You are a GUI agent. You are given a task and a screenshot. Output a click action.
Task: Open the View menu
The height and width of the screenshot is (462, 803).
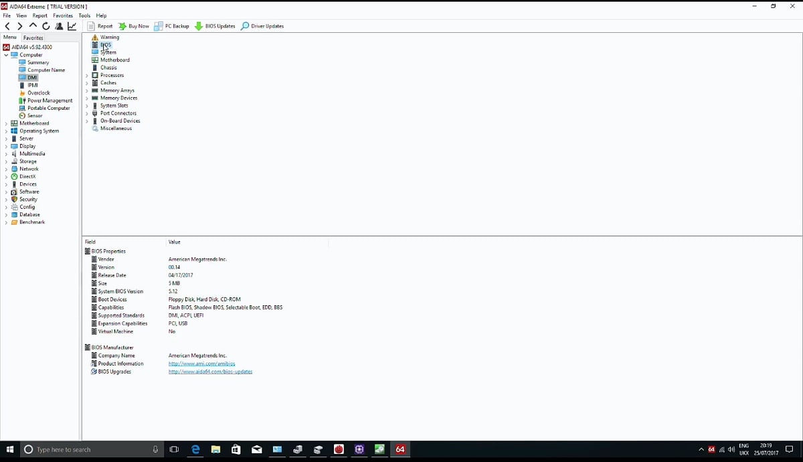click(x=21, y=15)
